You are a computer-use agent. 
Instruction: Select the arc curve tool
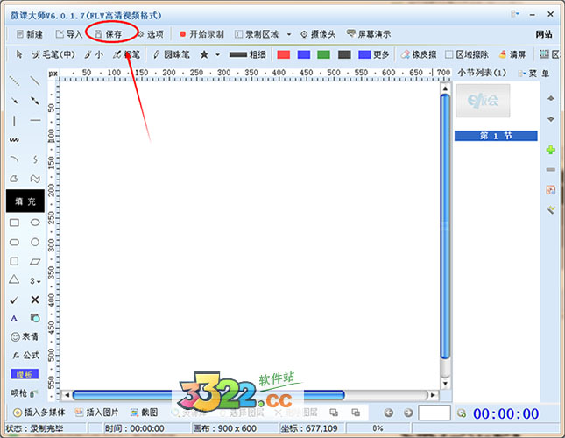pyautogui.click(x=14, y=159)
